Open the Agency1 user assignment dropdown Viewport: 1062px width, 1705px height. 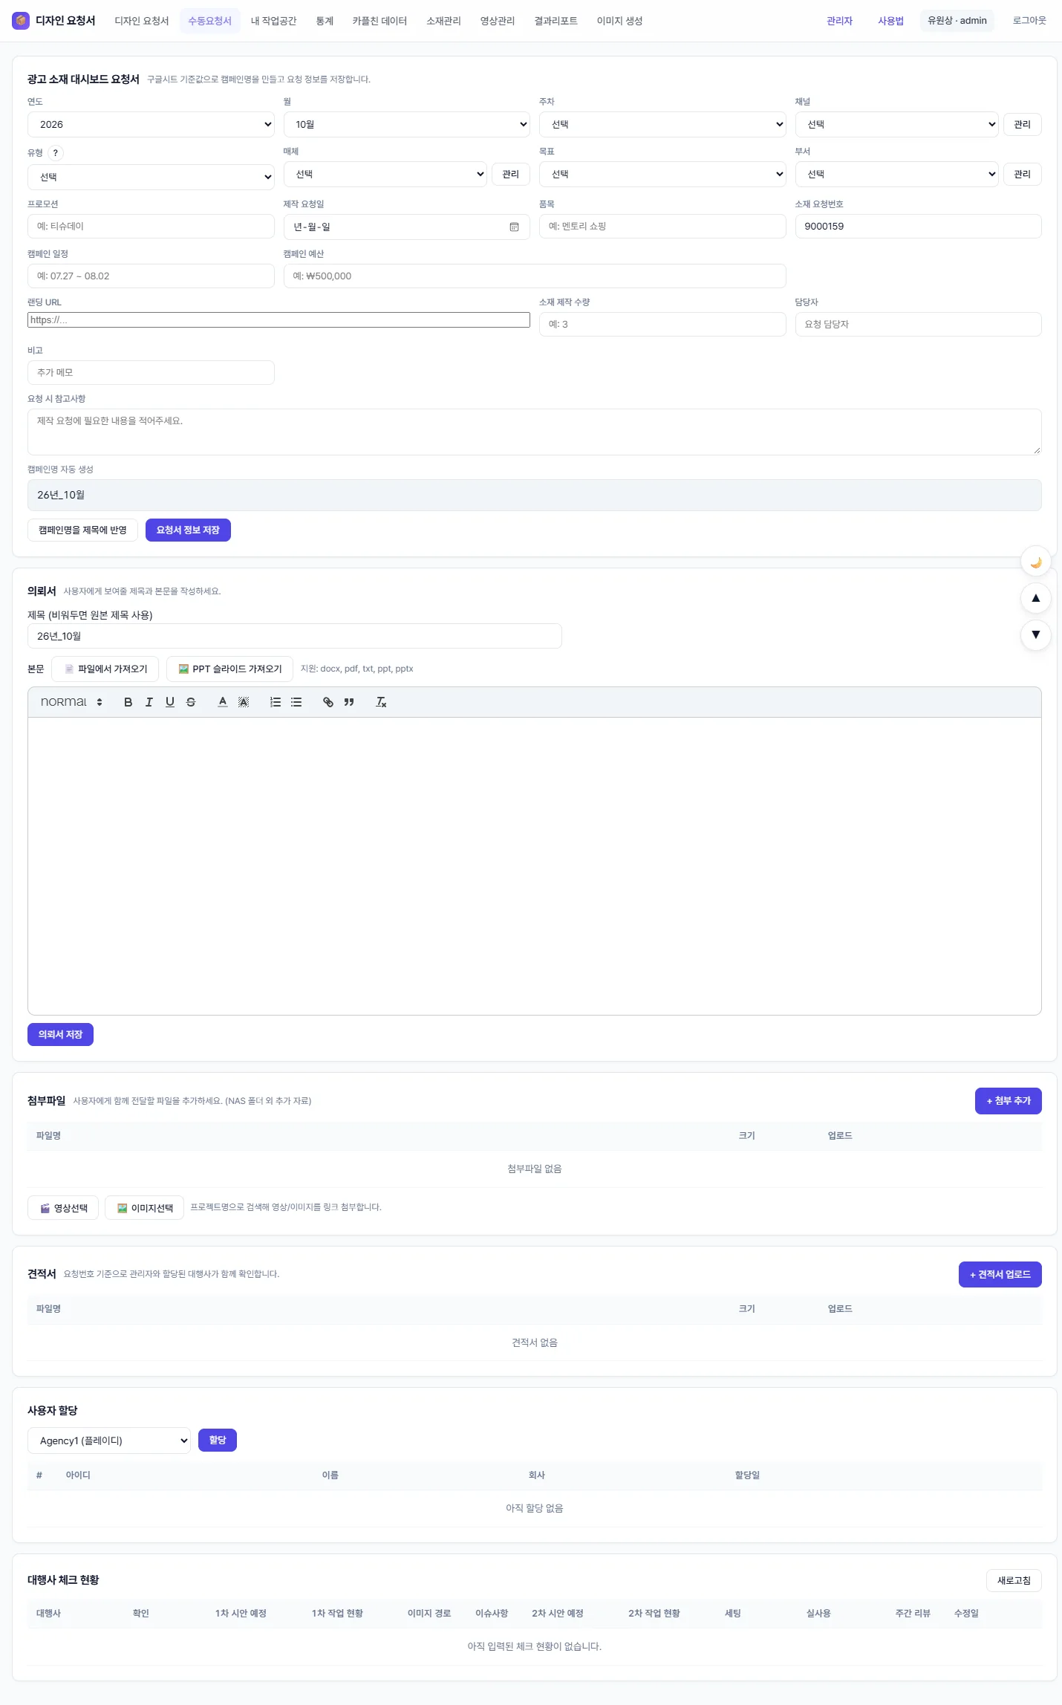tap(109, 1441)
